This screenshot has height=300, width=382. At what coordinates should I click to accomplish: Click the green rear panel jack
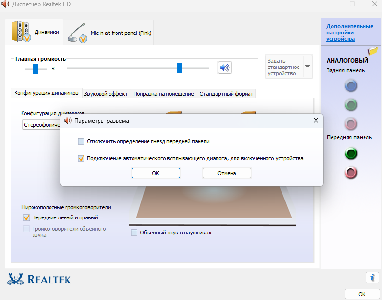coord(351,105)
